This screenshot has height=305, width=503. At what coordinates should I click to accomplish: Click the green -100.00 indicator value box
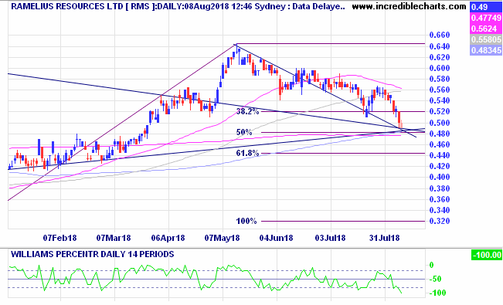click(487, 255)
